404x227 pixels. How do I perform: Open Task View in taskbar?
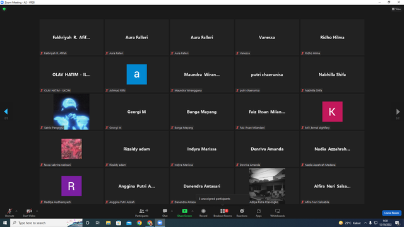98,223
